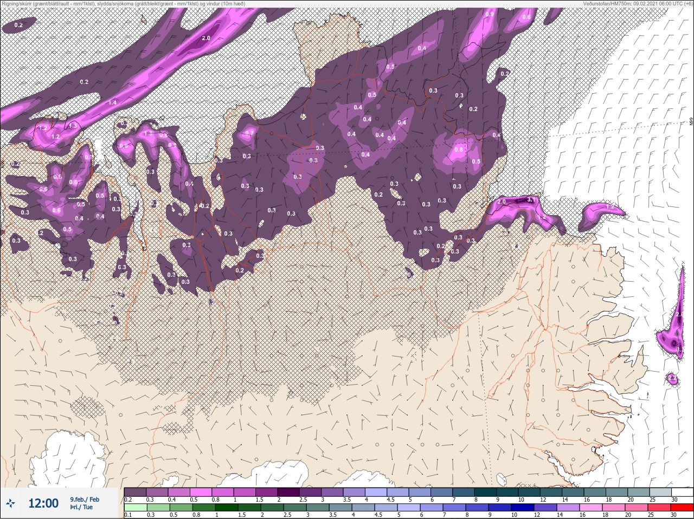694x519 pixels.
Task: Select light gray 25 swatch in top legend row
Action: [x=660, y=492]
